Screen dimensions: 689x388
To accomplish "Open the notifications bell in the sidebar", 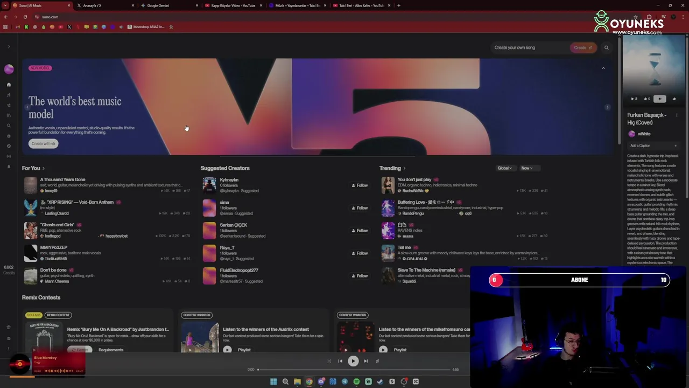I will 9,167.
